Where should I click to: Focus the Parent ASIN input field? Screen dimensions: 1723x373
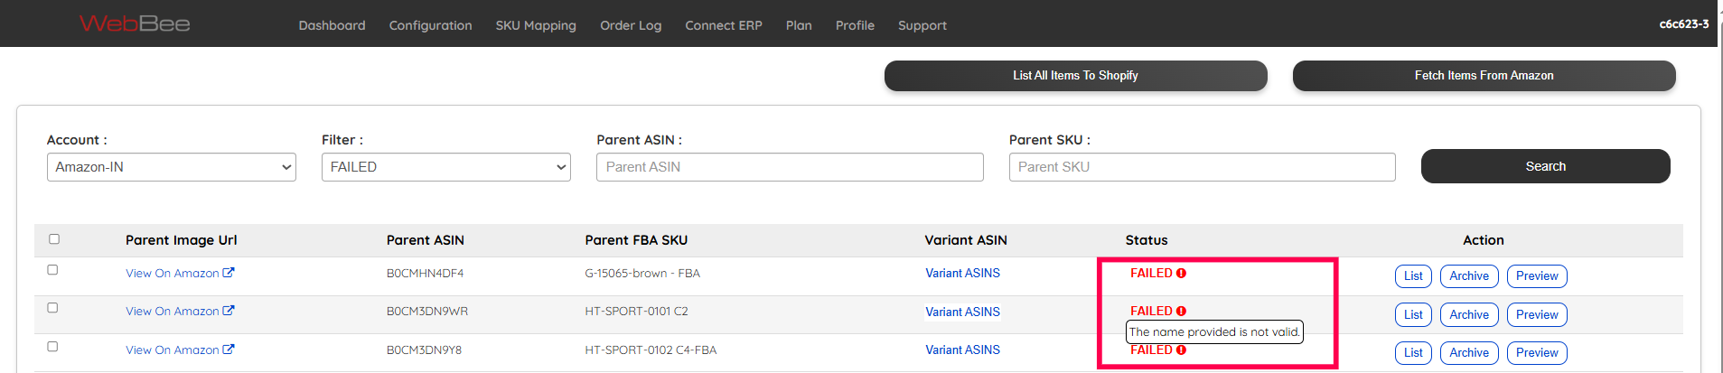point(790,167)
